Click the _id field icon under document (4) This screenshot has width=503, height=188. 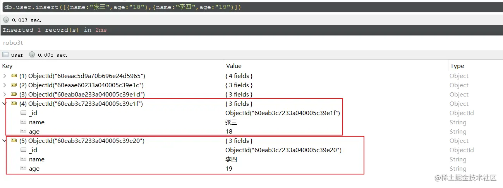tap(23, 113)
